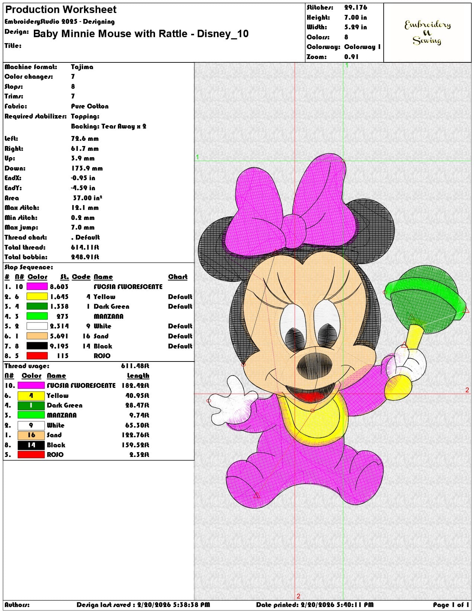Click the bright green MANZANA swatch in Stop Sequence

pyautogui.click(x=37, y=316)
